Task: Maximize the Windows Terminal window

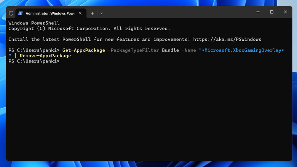Action: click(x=271, y=12)
